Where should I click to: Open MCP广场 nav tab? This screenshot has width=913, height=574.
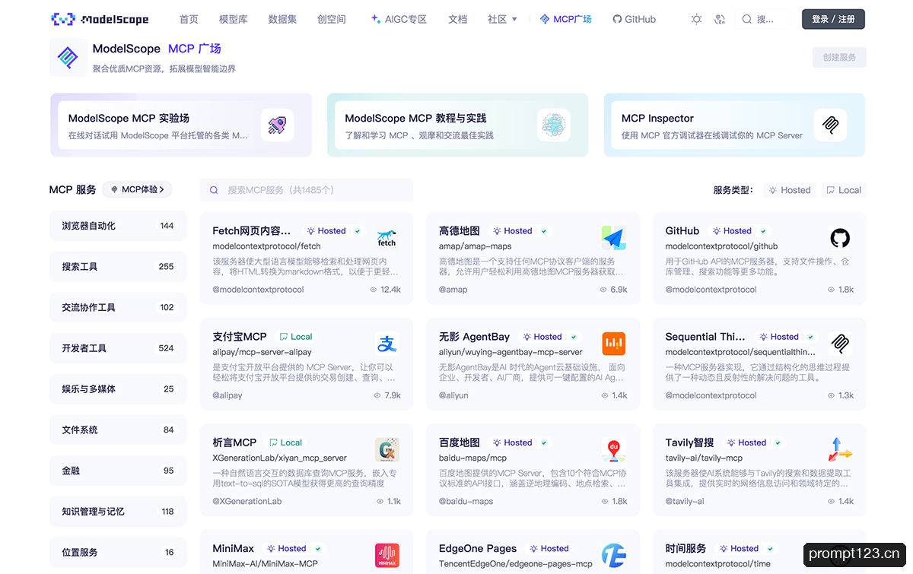(x=565, y=19)
